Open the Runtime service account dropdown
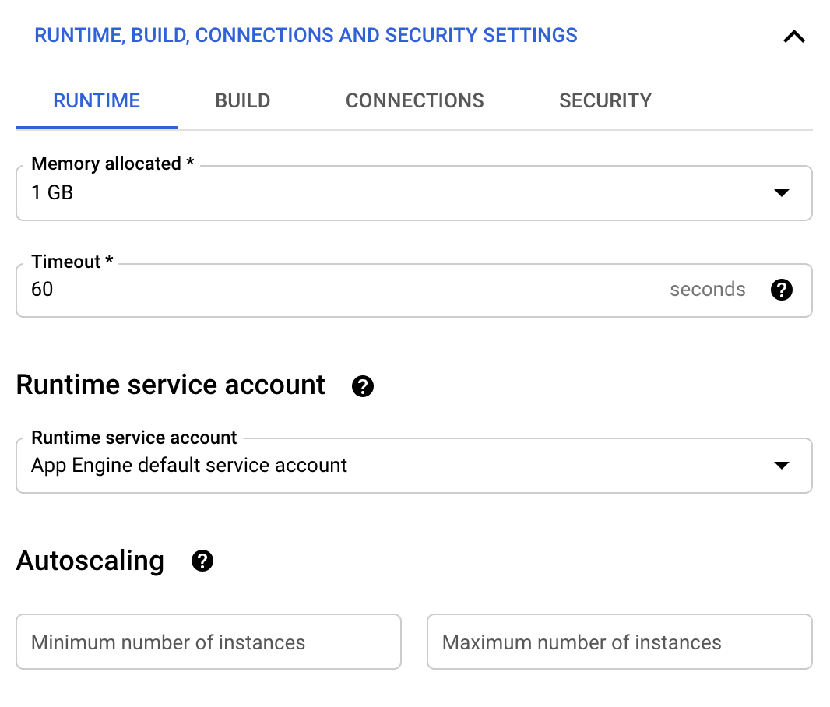 [414, 466]
